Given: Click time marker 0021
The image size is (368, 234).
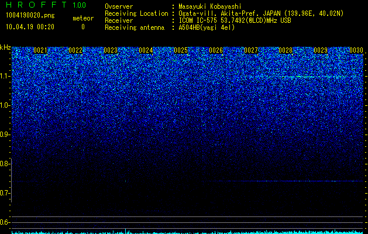Looking at the screenshot, I should [x=40, y=50].
